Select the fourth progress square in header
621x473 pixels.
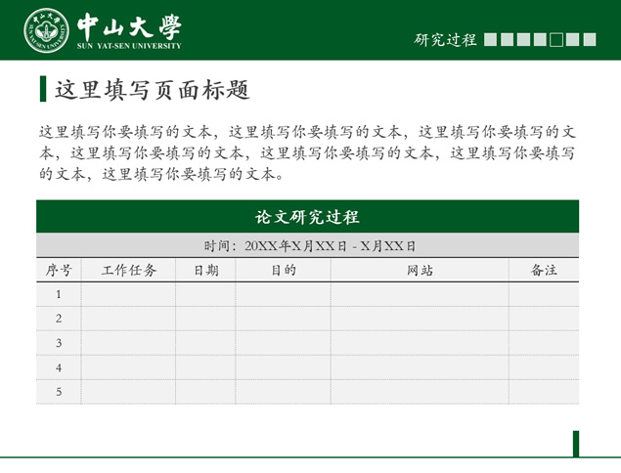pyautogui.click(x=540, y=40)
